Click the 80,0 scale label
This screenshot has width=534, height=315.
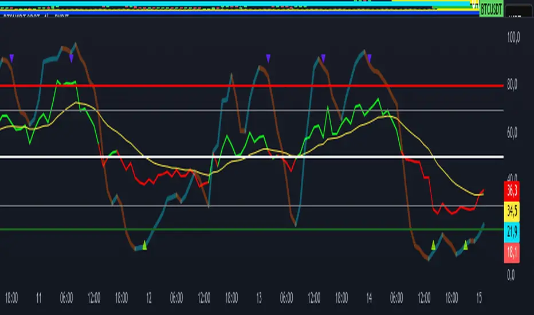512,84
